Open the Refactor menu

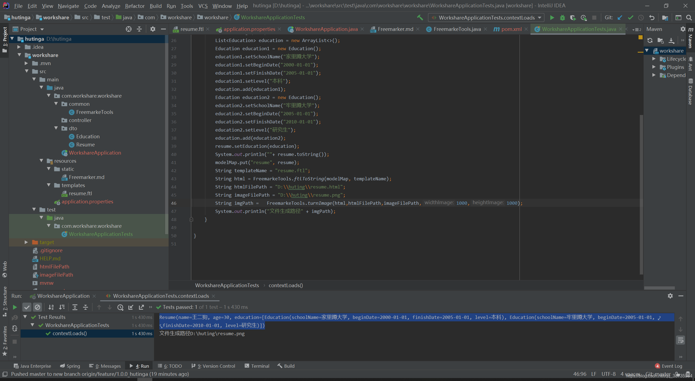tap(135, 6)
